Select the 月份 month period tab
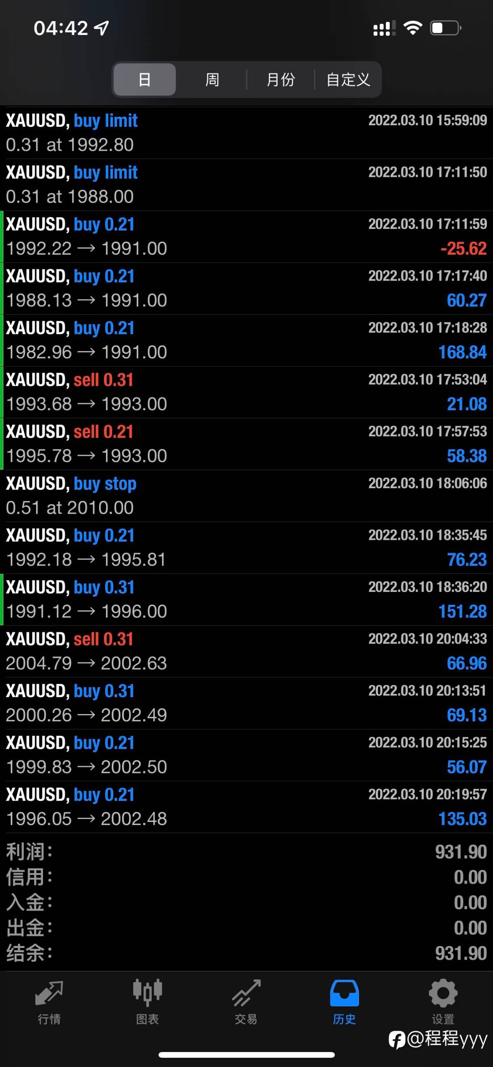493x1067 pixels. (x=281, y=79)
